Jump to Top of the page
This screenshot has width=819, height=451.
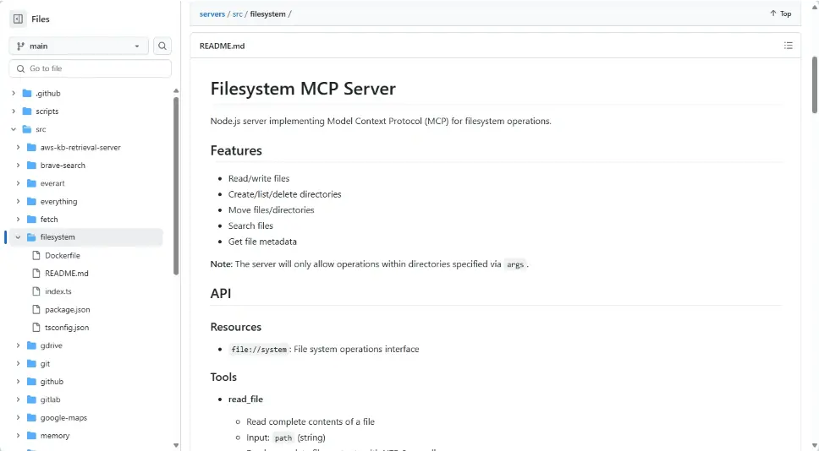[780, 14]
